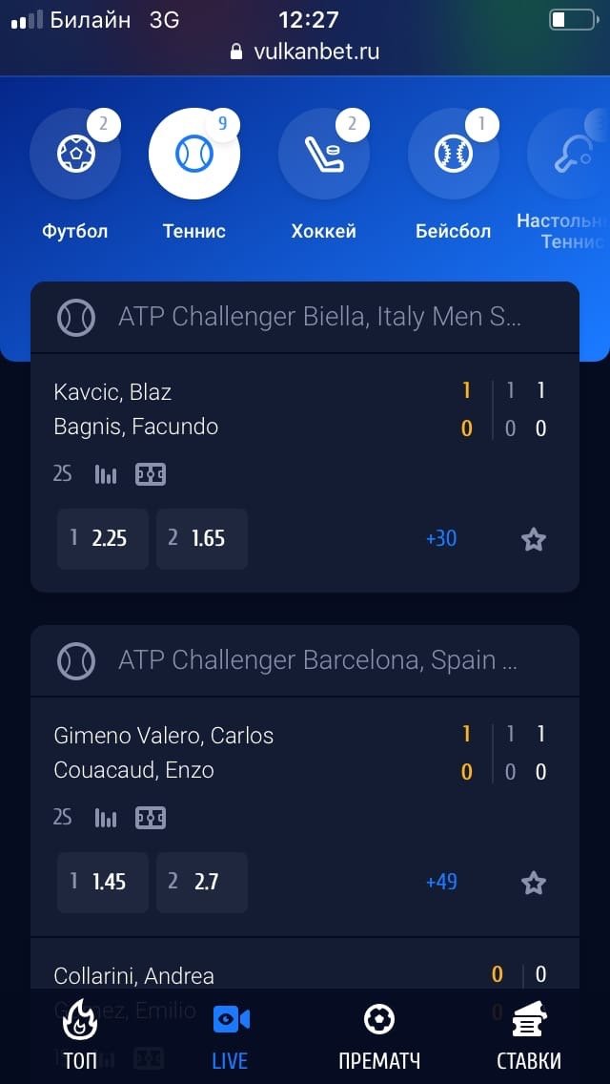The image size is (610, 1084).
Task: Show statistics for Gimeno Valero match
Action: [x=106, y=818]
